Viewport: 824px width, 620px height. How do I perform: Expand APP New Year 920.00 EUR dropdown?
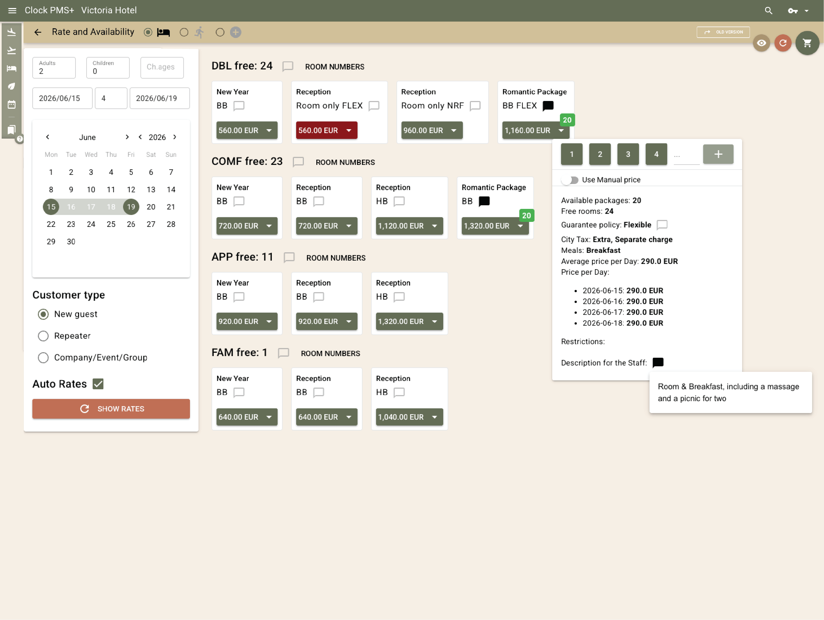[x=247, y=321]
